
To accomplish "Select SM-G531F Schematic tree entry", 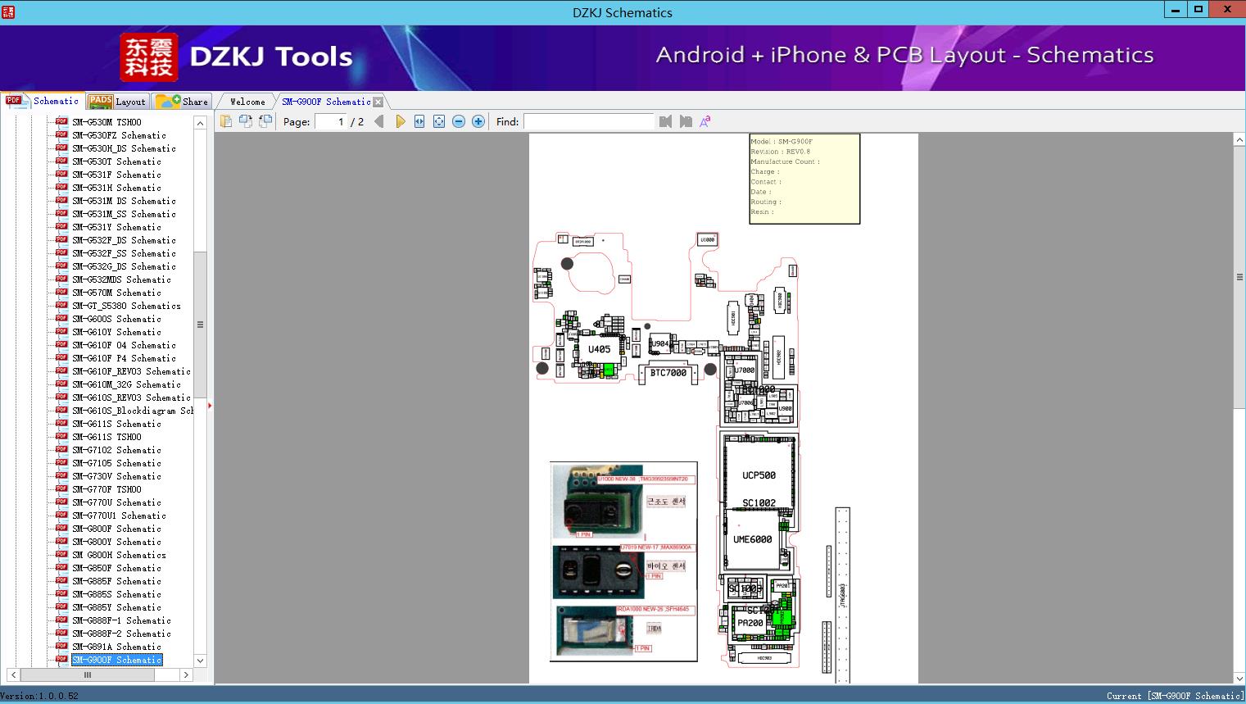I will pos(116,175).
